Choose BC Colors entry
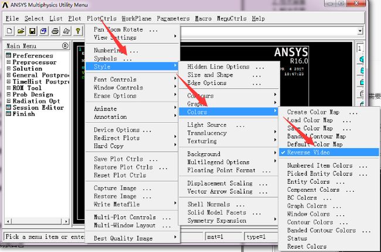The height and width of the screenshot is (252, 381). tap(329, 198)
